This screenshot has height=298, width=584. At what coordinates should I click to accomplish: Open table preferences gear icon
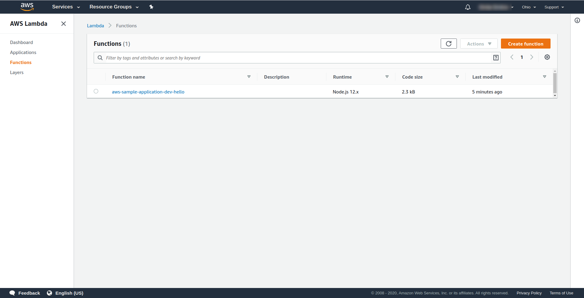547,57
